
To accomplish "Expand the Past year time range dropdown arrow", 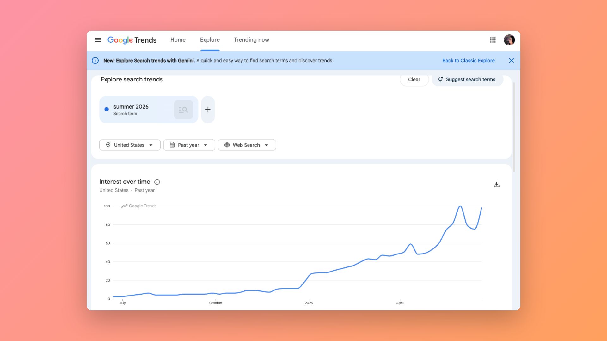I will pos(205,145).
